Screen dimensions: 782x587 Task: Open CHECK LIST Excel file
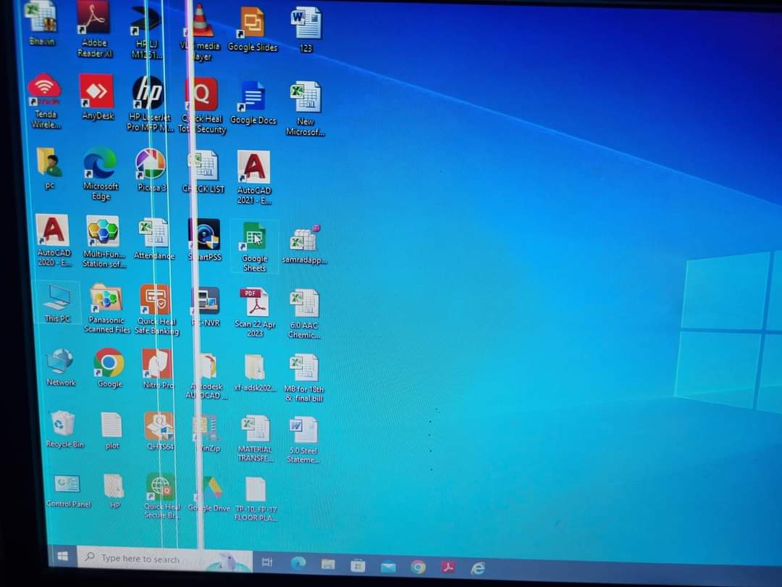point(203,172)
